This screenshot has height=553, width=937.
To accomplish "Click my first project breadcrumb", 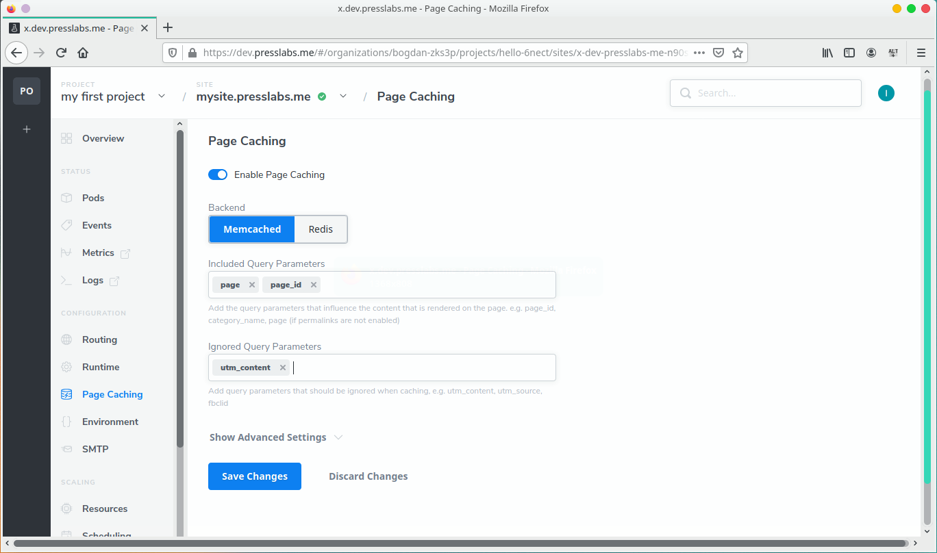I will [103, 97].
